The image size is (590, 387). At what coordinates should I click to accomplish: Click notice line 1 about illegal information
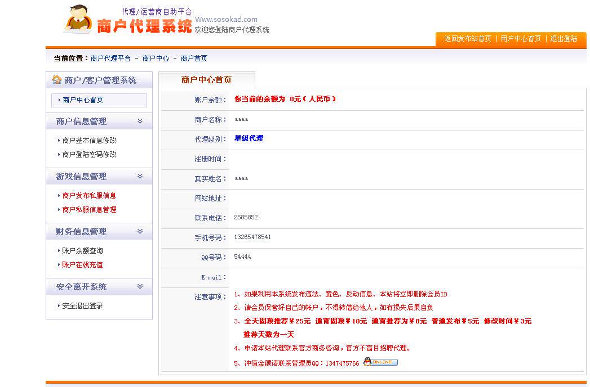pyautogui.click(x=340, y=294)
